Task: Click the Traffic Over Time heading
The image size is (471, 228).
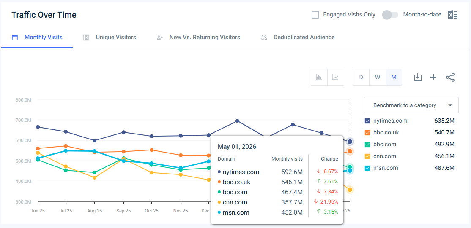Action: click(x=44, y=15)
